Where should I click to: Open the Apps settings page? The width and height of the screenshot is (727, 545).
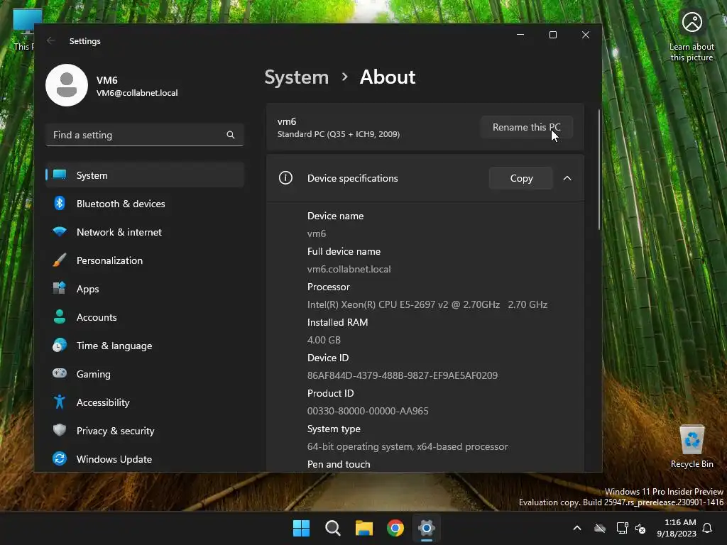click(x=145, y=289)
